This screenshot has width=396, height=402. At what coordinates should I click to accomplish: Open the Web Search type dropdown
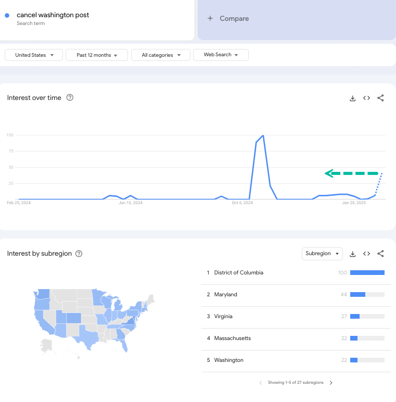[221, 55]
